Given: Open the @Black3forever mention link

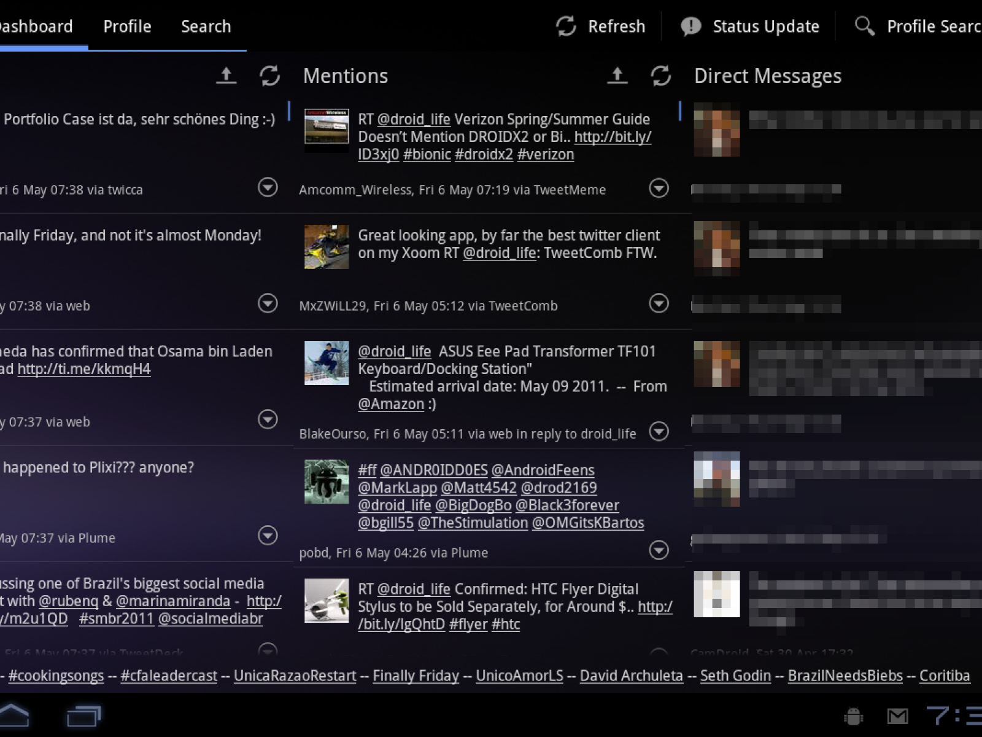Looking at the screenshot, I should [x=567, y=505].
